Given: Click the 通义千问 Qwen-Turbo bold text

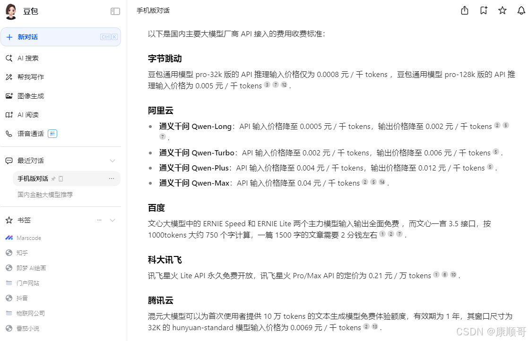Looking at the screenshot, I should pyautogui.click(x=197, y=153).
